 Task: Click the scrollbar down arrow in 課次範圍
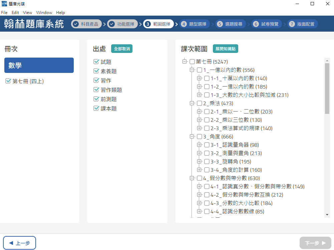click(x=327, y=215)
